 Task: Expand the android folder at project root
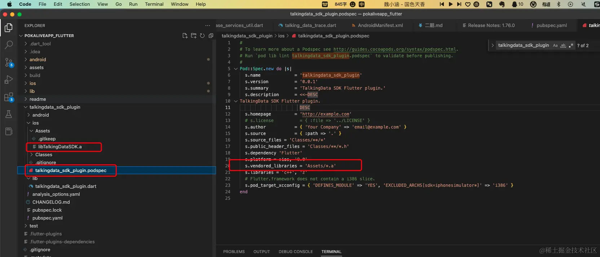[x=37, y=60]
